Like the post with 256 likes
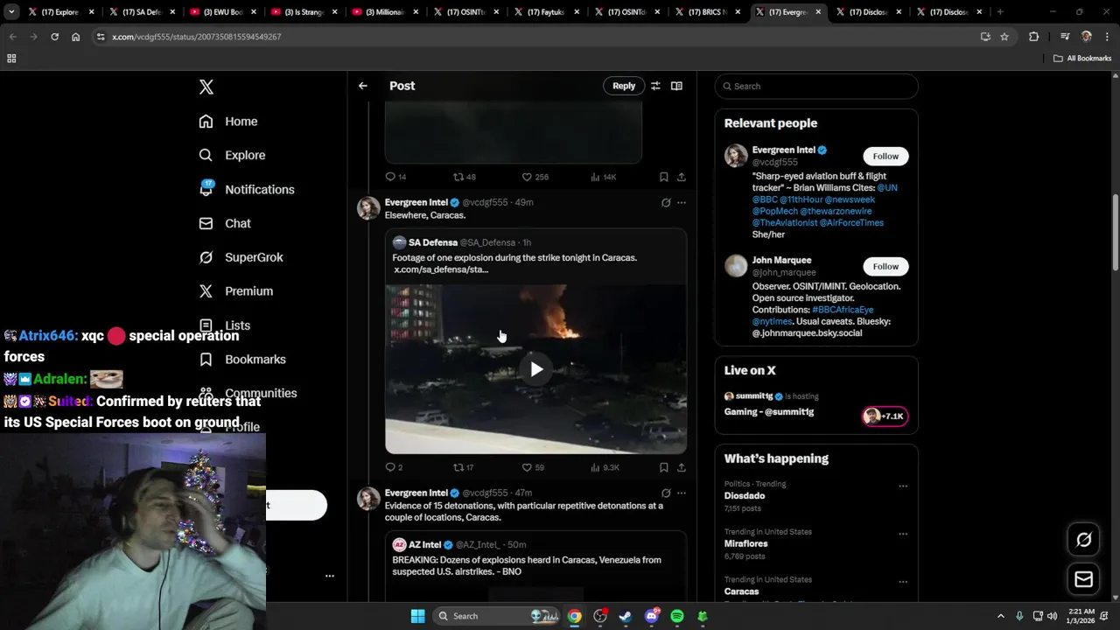 pos(527,177)
